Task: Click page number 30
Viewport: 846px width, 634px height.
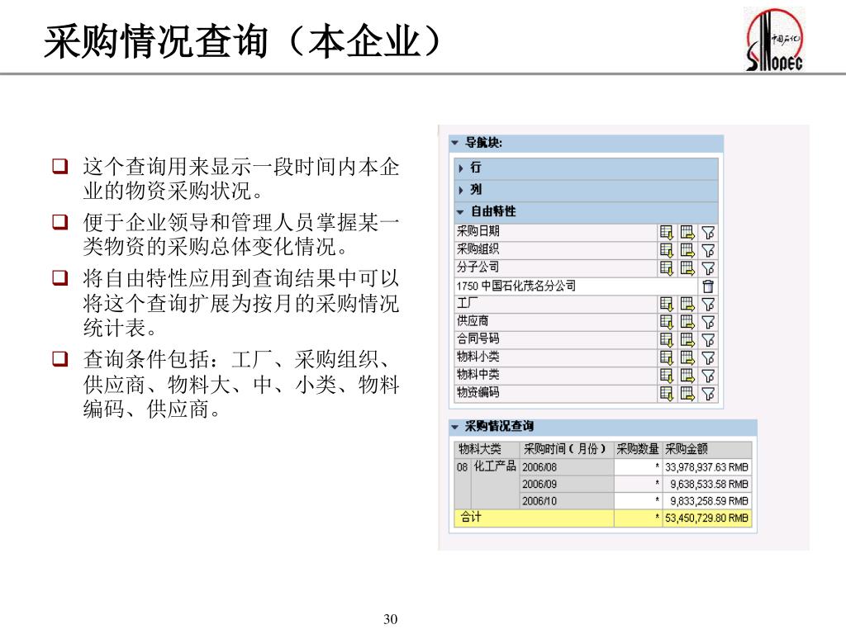Action: (x=390, y=619)
